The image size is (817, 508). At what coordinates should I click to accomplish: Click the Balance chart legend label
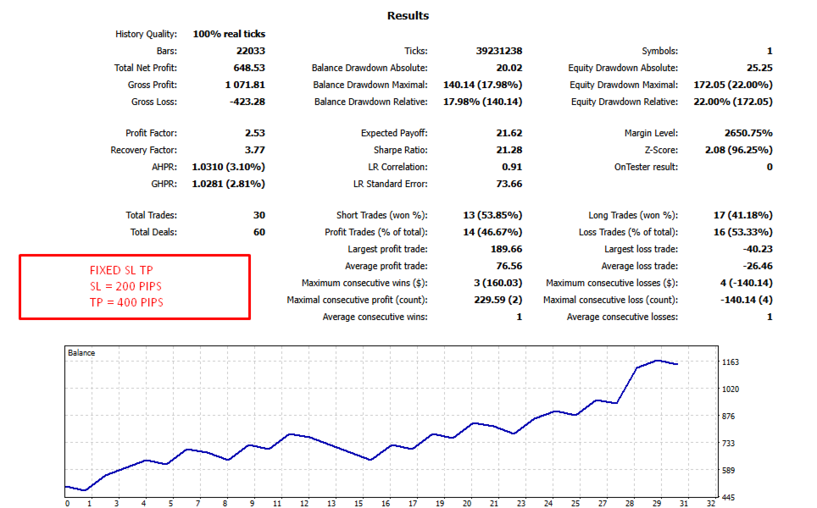[x=81, y=353]
